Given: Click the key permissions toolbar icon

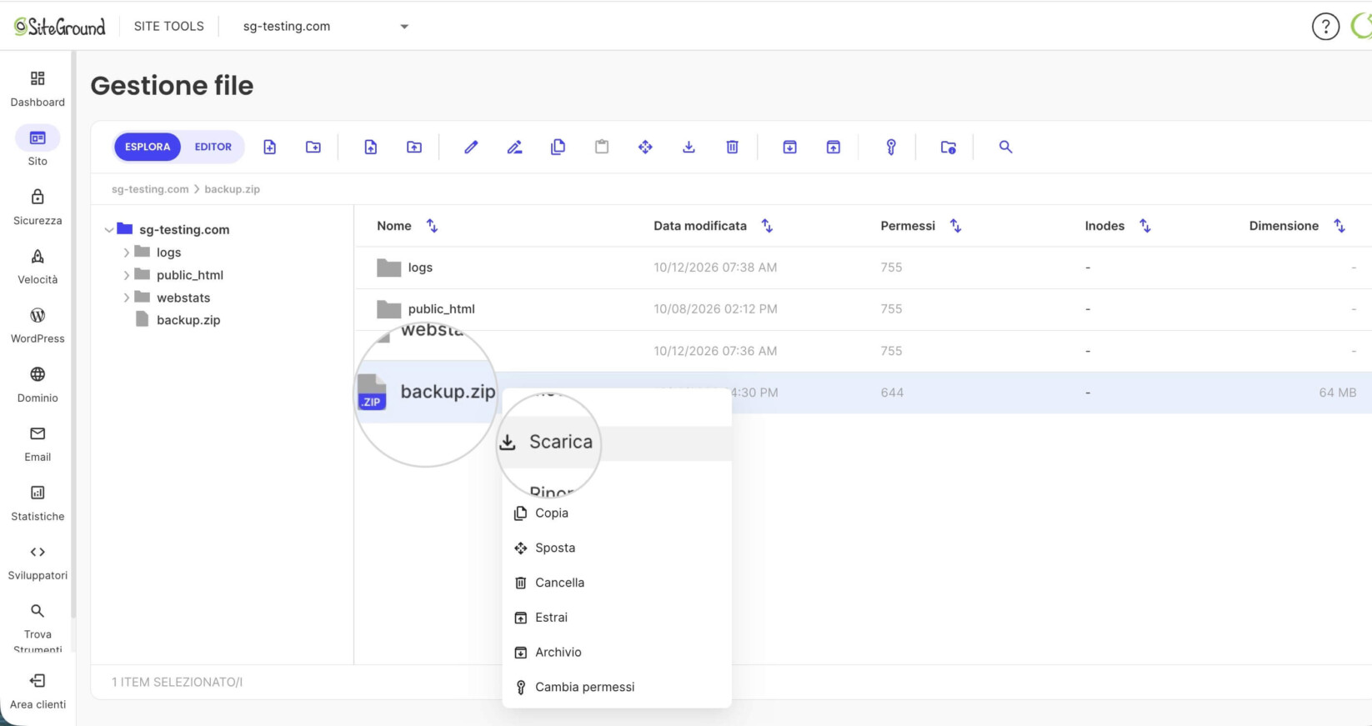Looking at the screenshot, I should click(891, 147).
